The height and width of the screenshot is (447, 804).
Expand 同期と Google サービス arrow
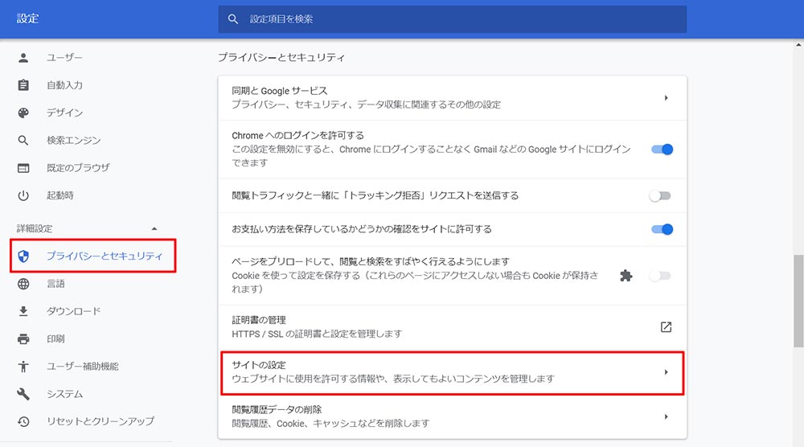click(x=666, y=98)
